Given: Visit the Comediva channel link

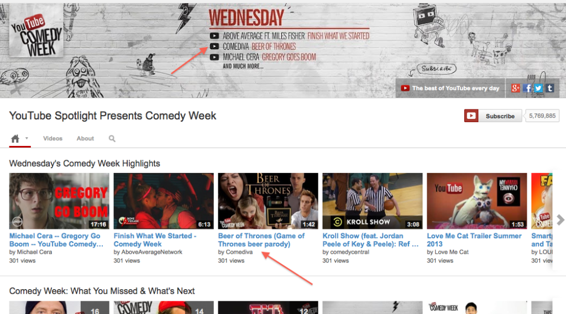Looking at the screenshot, I should pos(239,252).
